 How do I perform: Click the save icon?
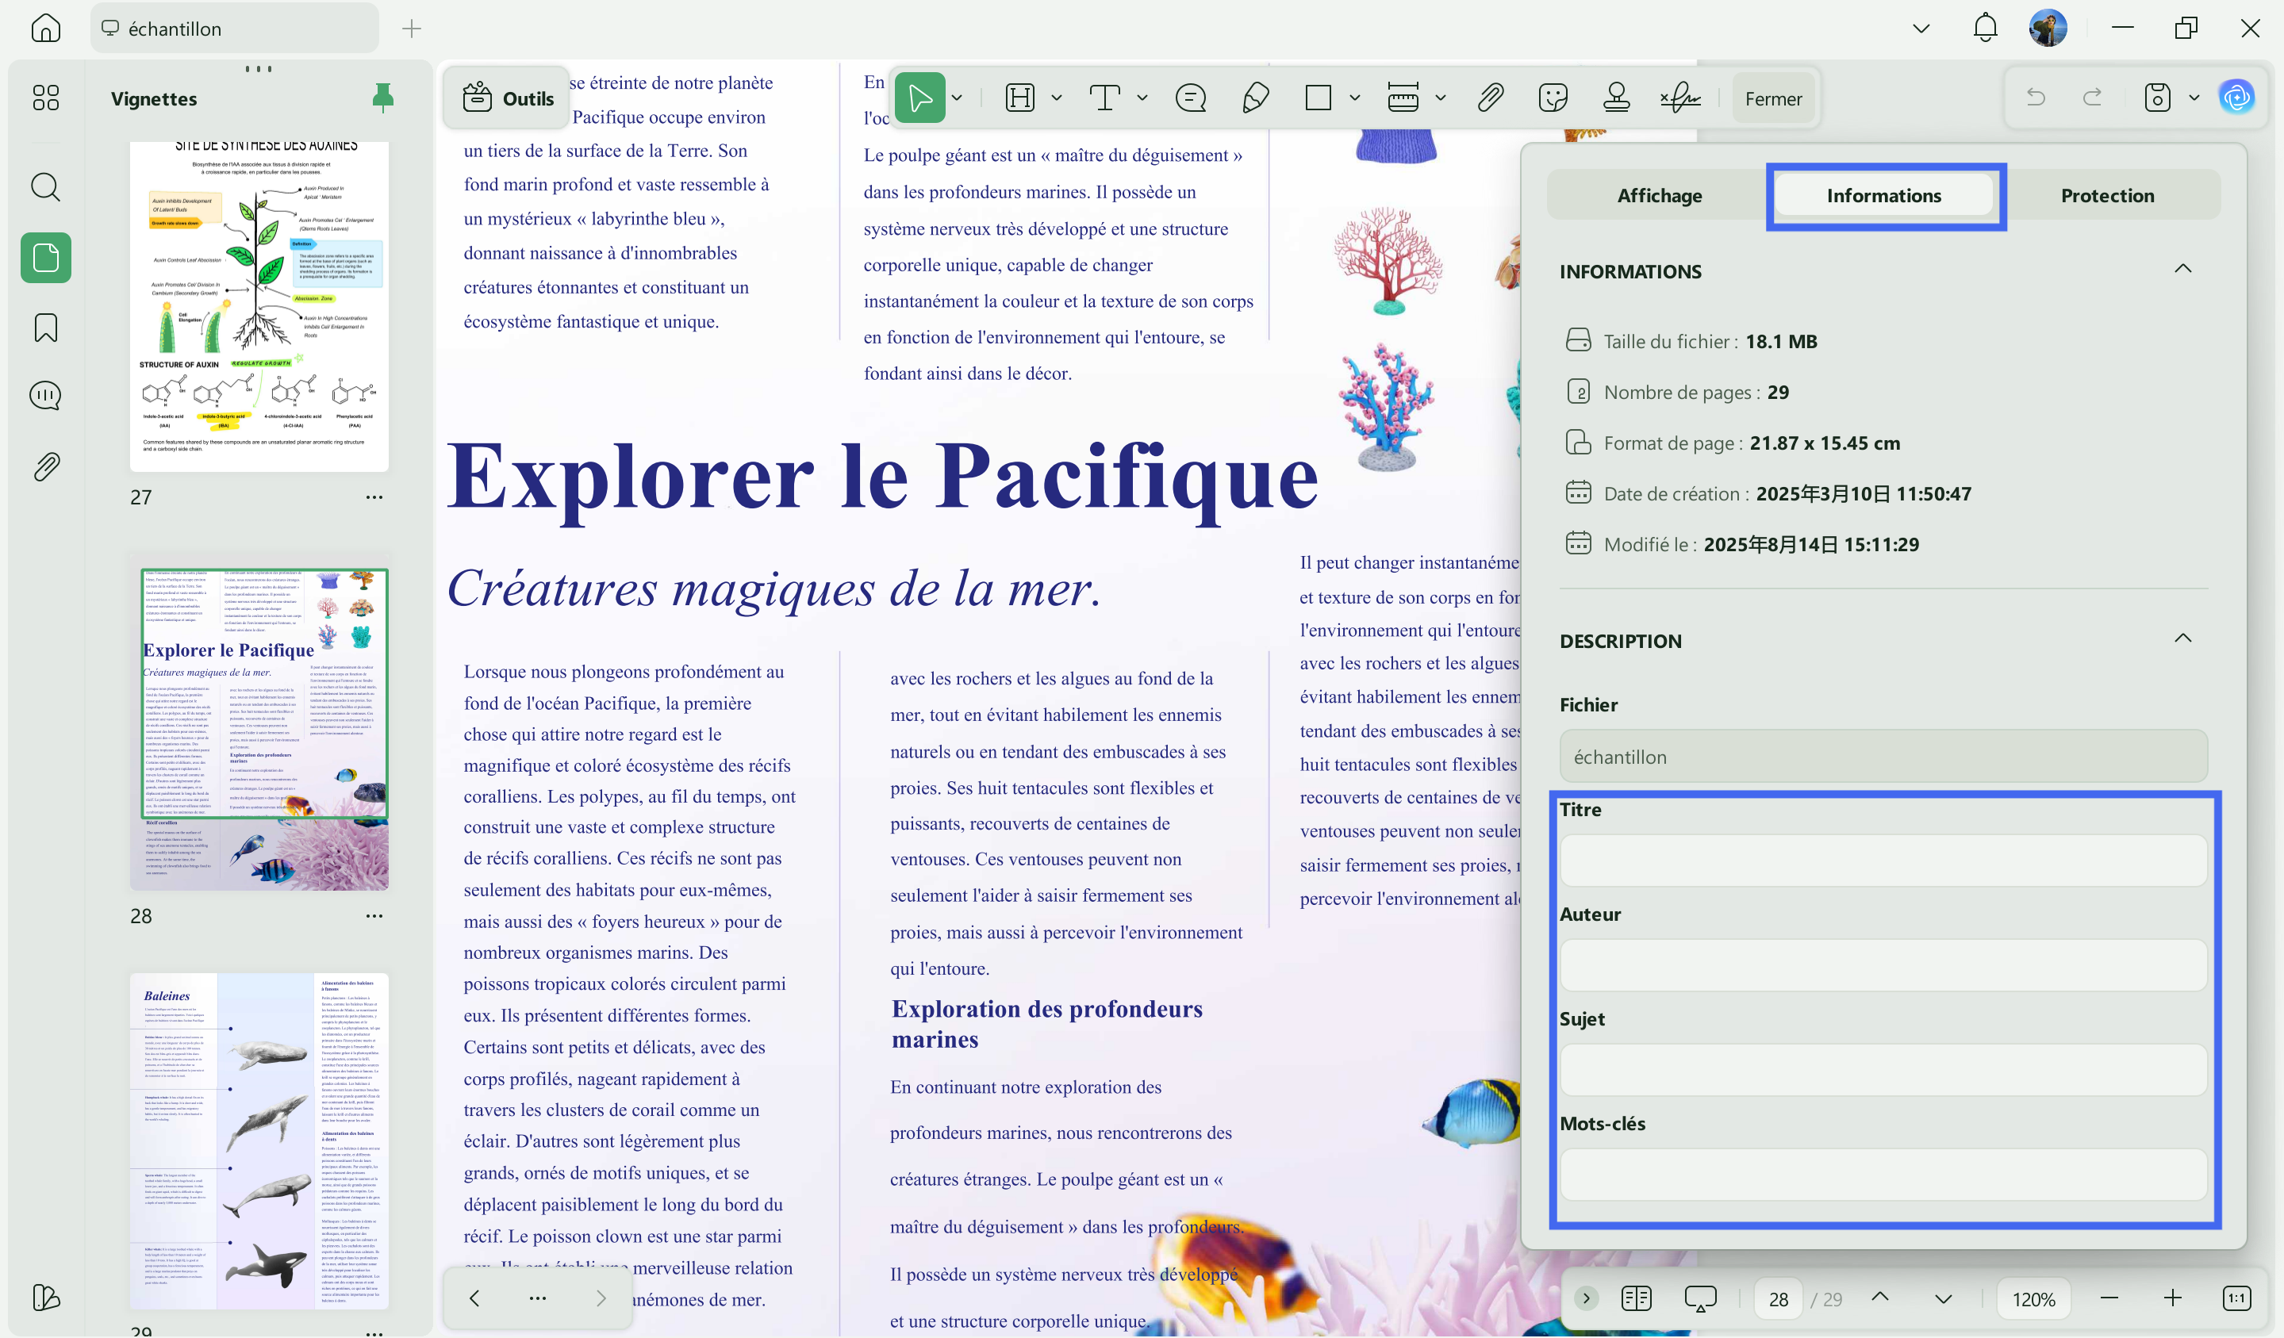click(x=2157, y=97)
